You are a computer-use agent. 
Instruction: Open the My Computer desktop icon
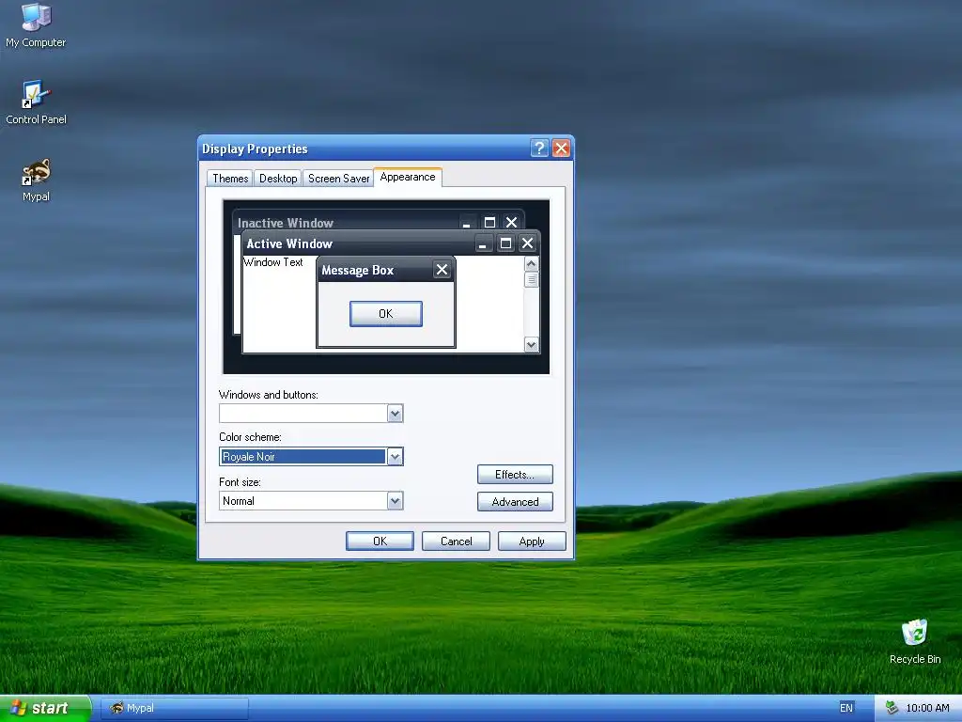click(36, 24)
